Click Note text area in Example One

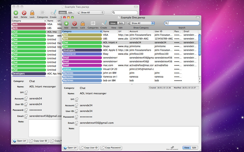[x=139, y=135]
